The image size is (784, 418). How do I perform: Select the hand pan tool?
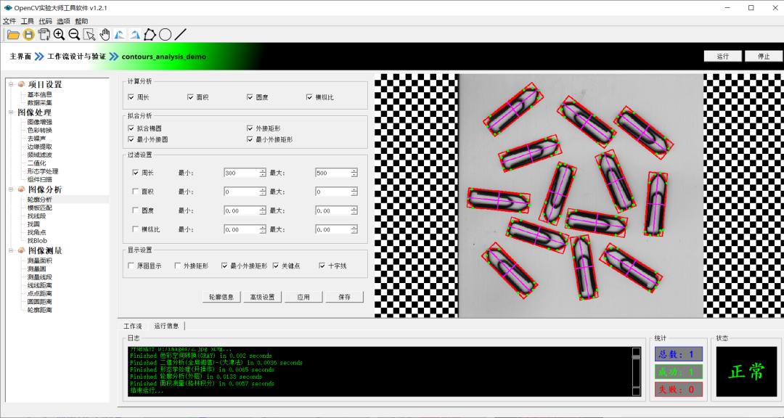coord(105,35)
